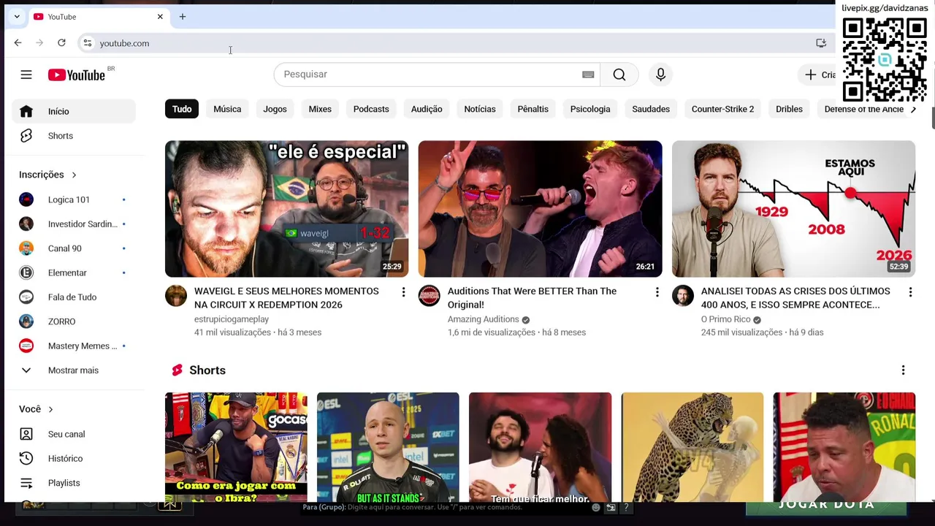
Task: Open the Ibra Short thumbnail
Action: 236,447
